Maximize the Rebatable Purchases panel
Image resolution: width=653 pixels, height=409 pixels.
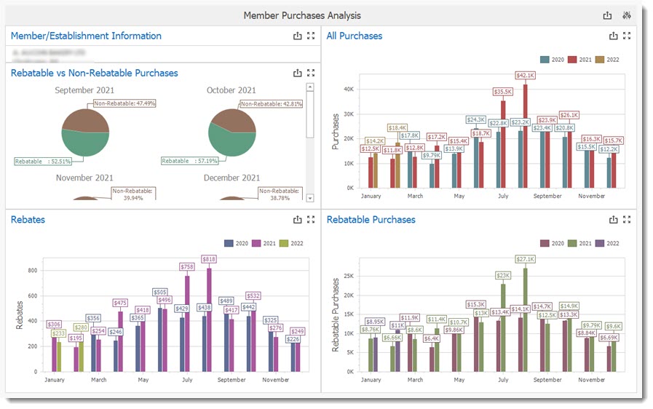click(627, 220)
